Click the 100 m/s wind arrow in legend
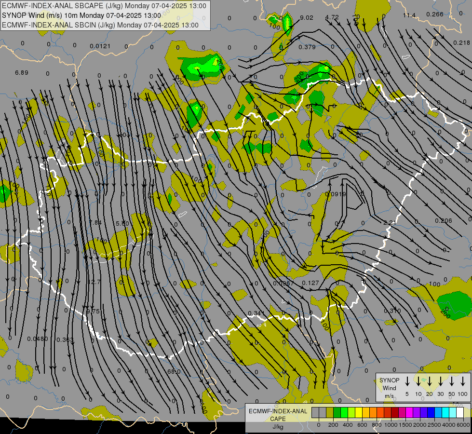This screenshot has width=472, height=434. [x=463, y=381]
